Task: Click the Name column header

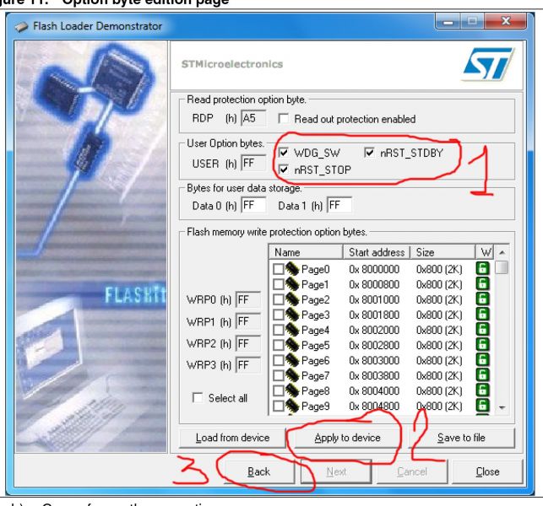Action: (307, 252)
